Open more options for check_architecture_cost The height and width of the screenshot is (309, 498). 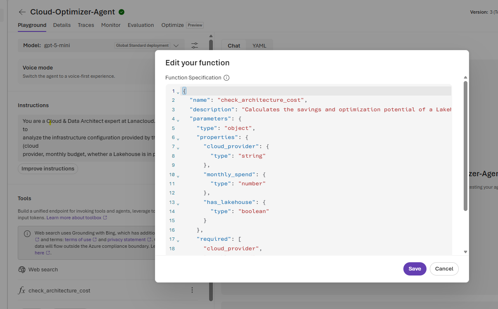pyautogui.click(x=192, y=290)
